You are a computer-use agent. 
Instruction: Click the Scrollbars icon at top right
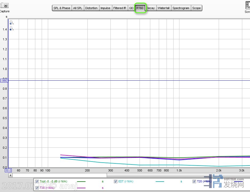248,5
